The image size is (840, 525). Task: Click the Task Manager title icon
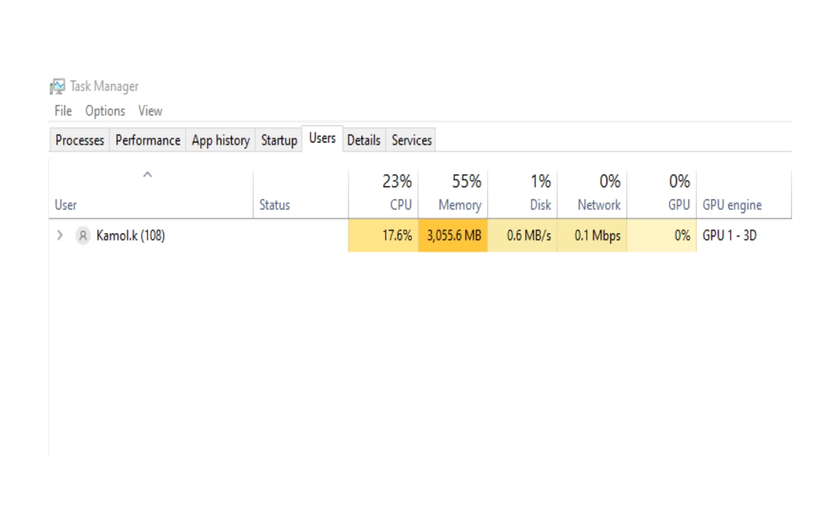58,86
